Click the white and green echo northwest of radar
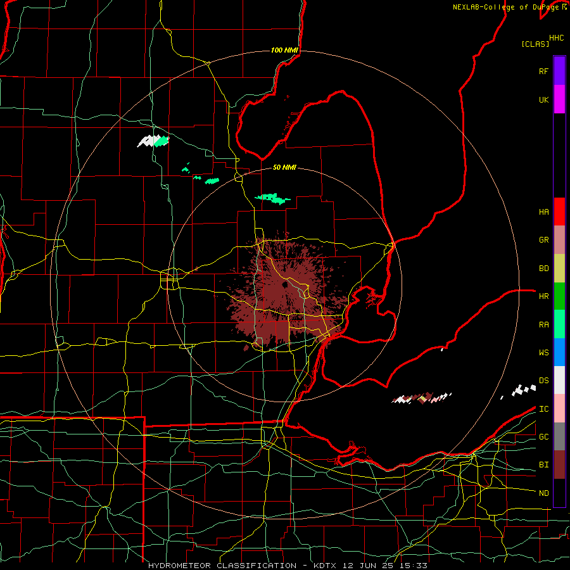Viewport: 570px width, 570px height. pos(153,141)
